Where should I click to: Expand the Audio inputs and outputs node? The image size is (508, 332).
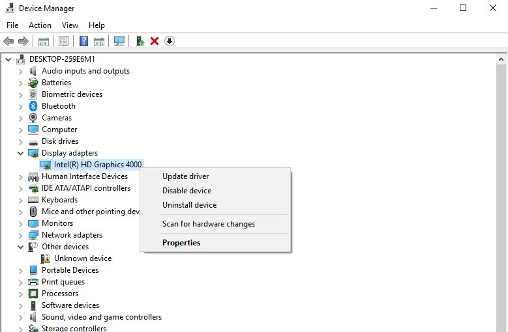click(x=20, y=71)
